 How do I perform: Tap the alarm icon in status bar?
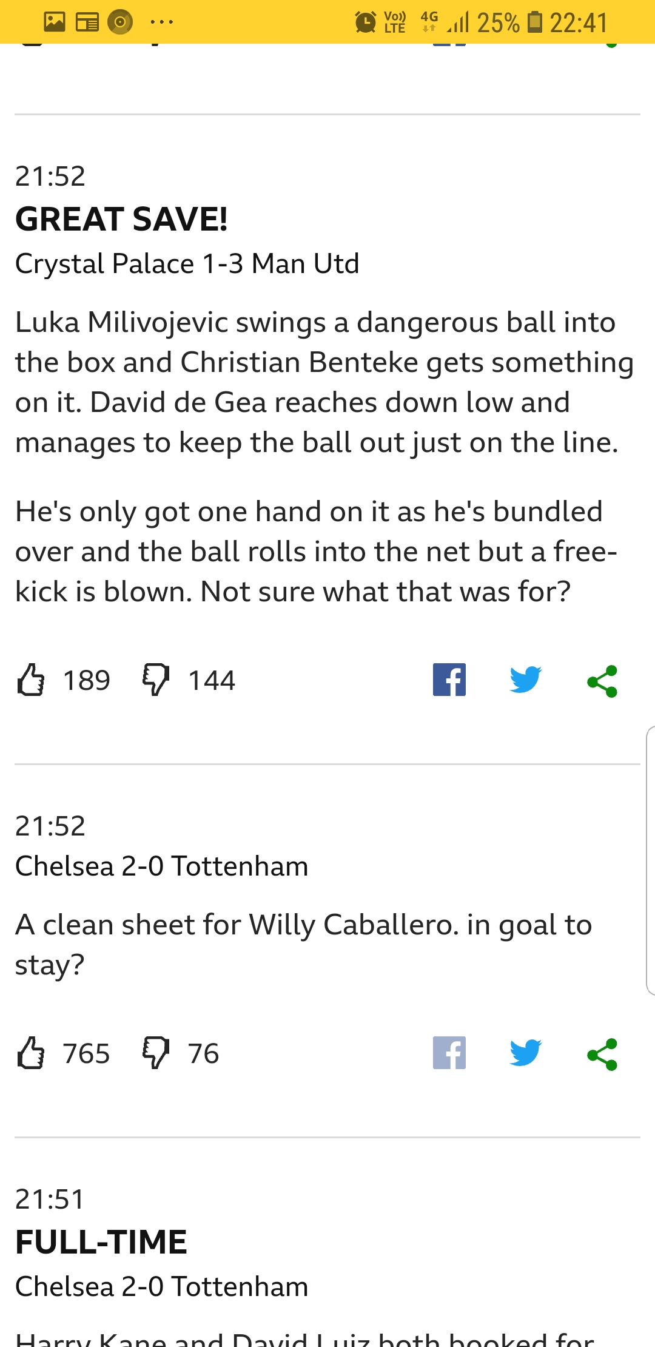point(365,22)
